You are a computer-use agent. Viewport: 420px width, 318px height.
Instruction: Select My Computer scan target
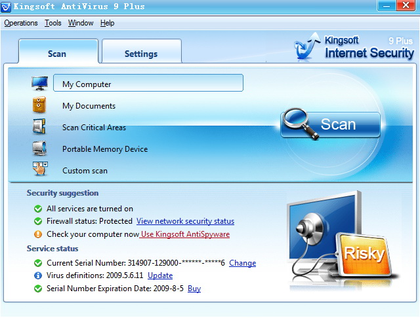pos(148,83)
